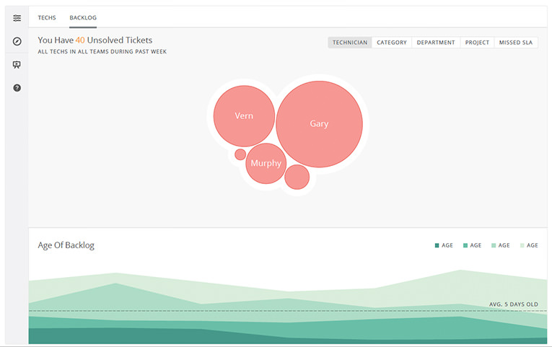552x347 pixels.
Task: Switch to the Techs tab
Action: click(47, 17)
